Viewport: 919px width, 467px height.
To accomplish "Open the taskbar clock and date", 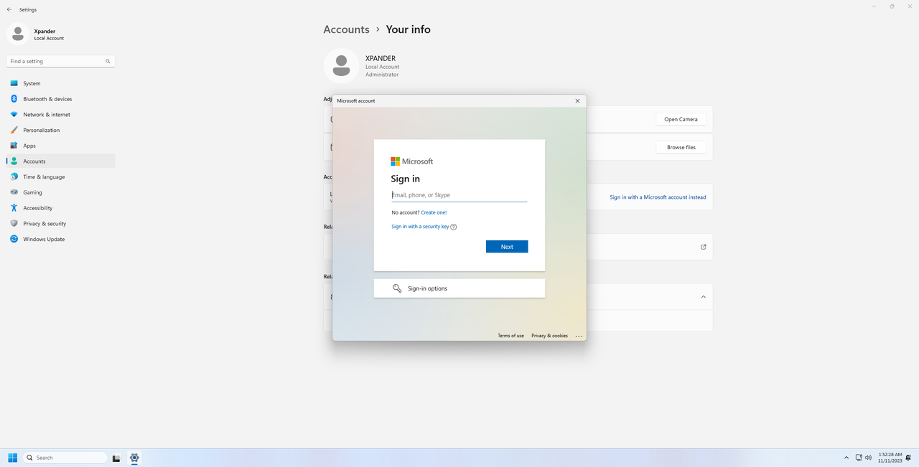I will tap(890, 458).
